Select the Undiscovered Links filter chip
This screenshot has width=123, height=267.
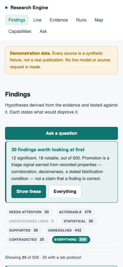pyautogui.click(x=32, y=221)
